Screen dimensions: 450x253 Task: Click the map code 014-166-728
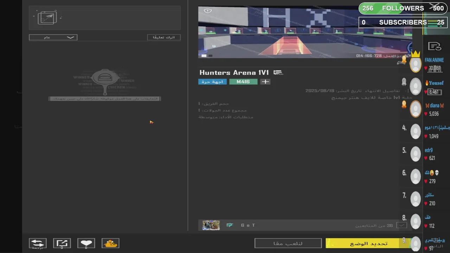(x=369, y=56)
